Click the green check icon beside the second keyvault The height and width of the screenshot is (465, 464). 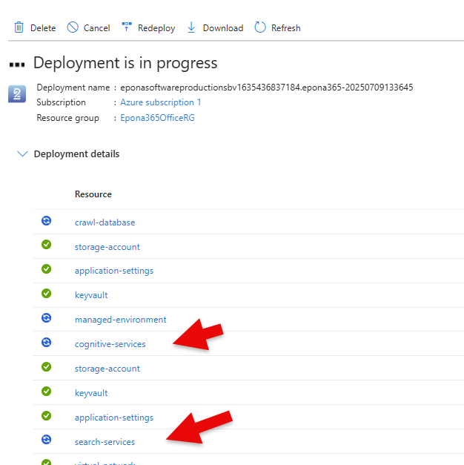point(46,392)
